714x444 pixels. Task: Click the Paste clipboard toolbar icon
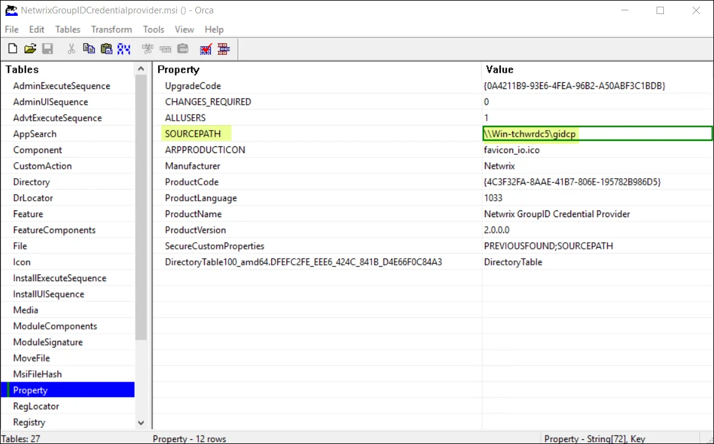coord(106,49)
